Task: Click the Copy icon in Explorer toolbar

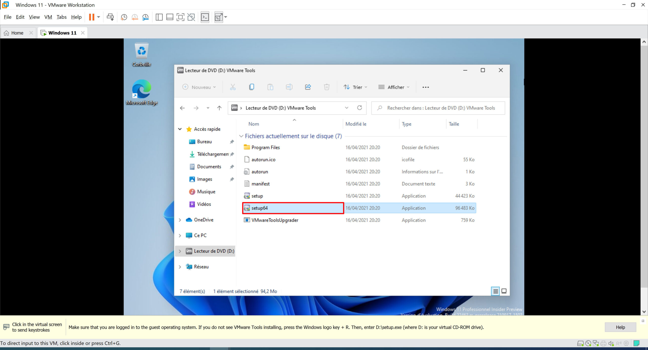Action: (251, 87)
